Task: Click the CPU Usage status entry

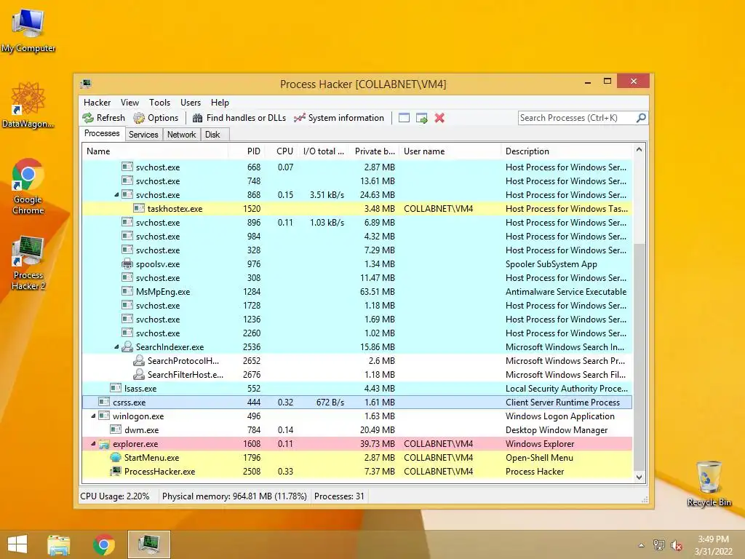Action: click(115, 496)
